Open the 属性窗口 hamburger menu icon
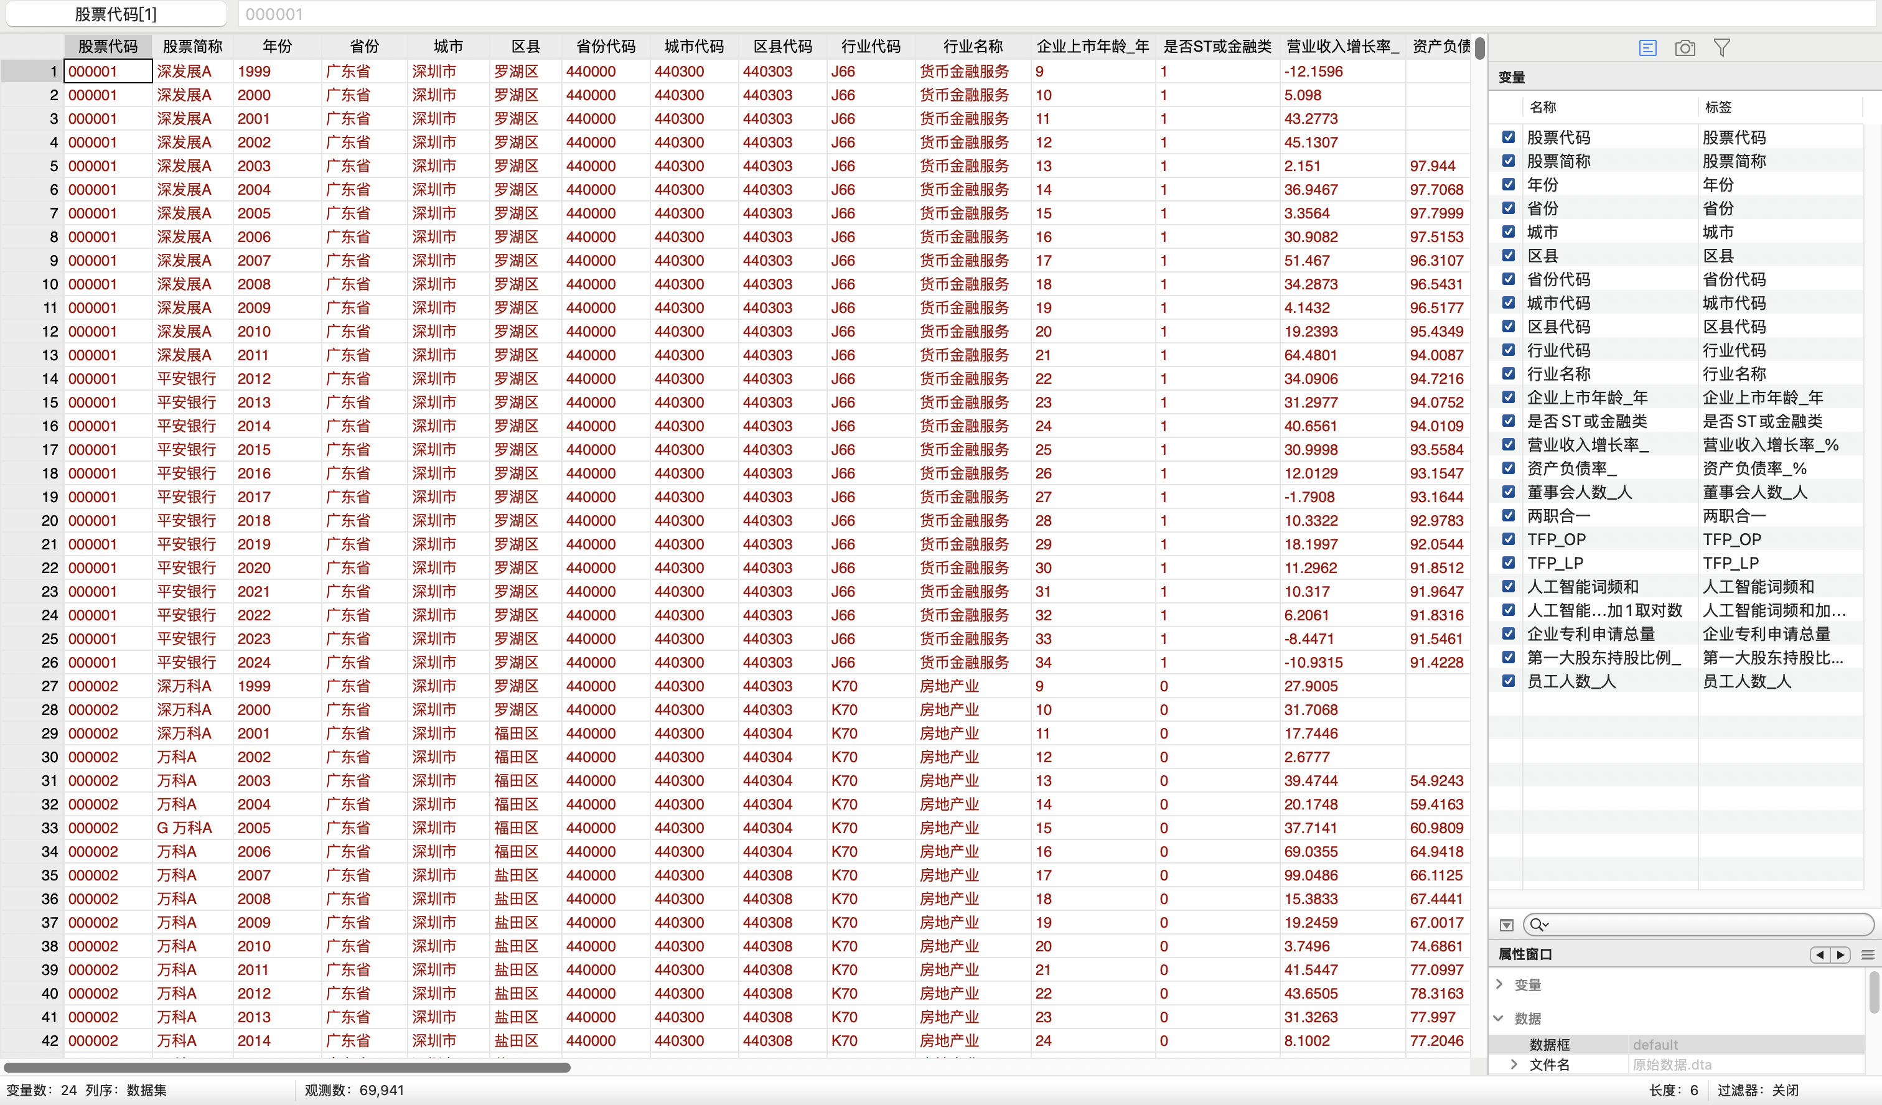1882x1105 pixels. point(1868,954)
